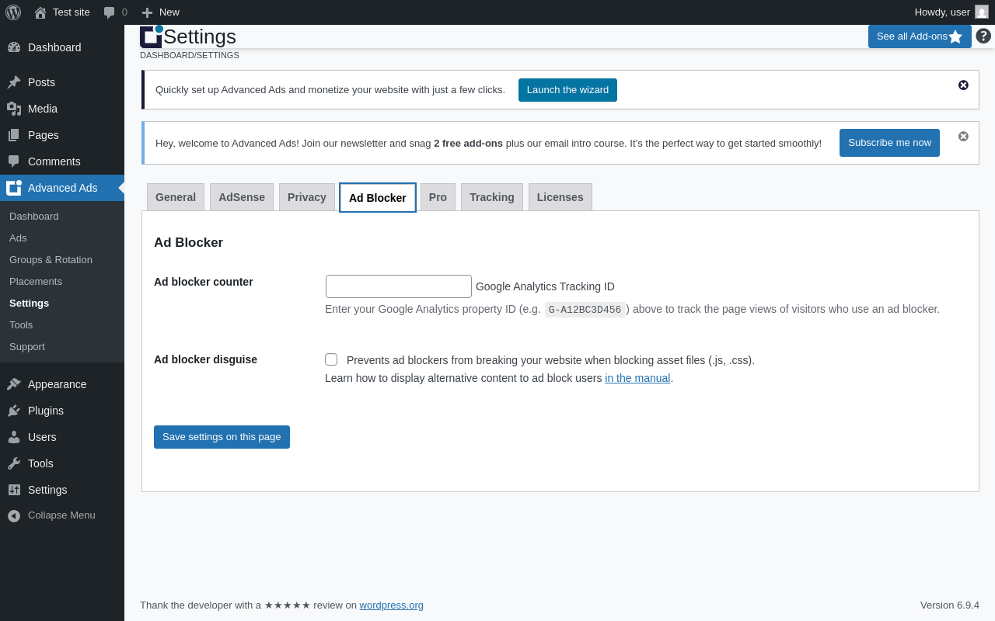
Task: Open the Media library menu
Action: [43, 109]
